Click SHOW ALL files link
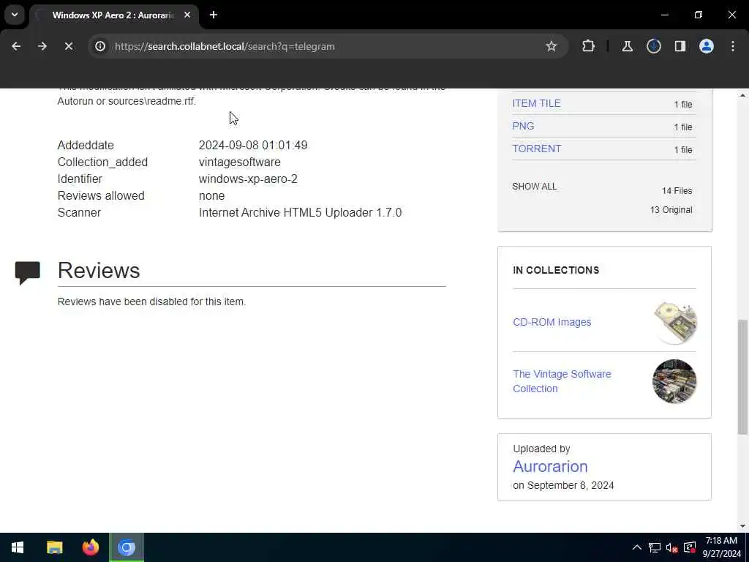Screen dimensions: 749x562 pos(535,187)
